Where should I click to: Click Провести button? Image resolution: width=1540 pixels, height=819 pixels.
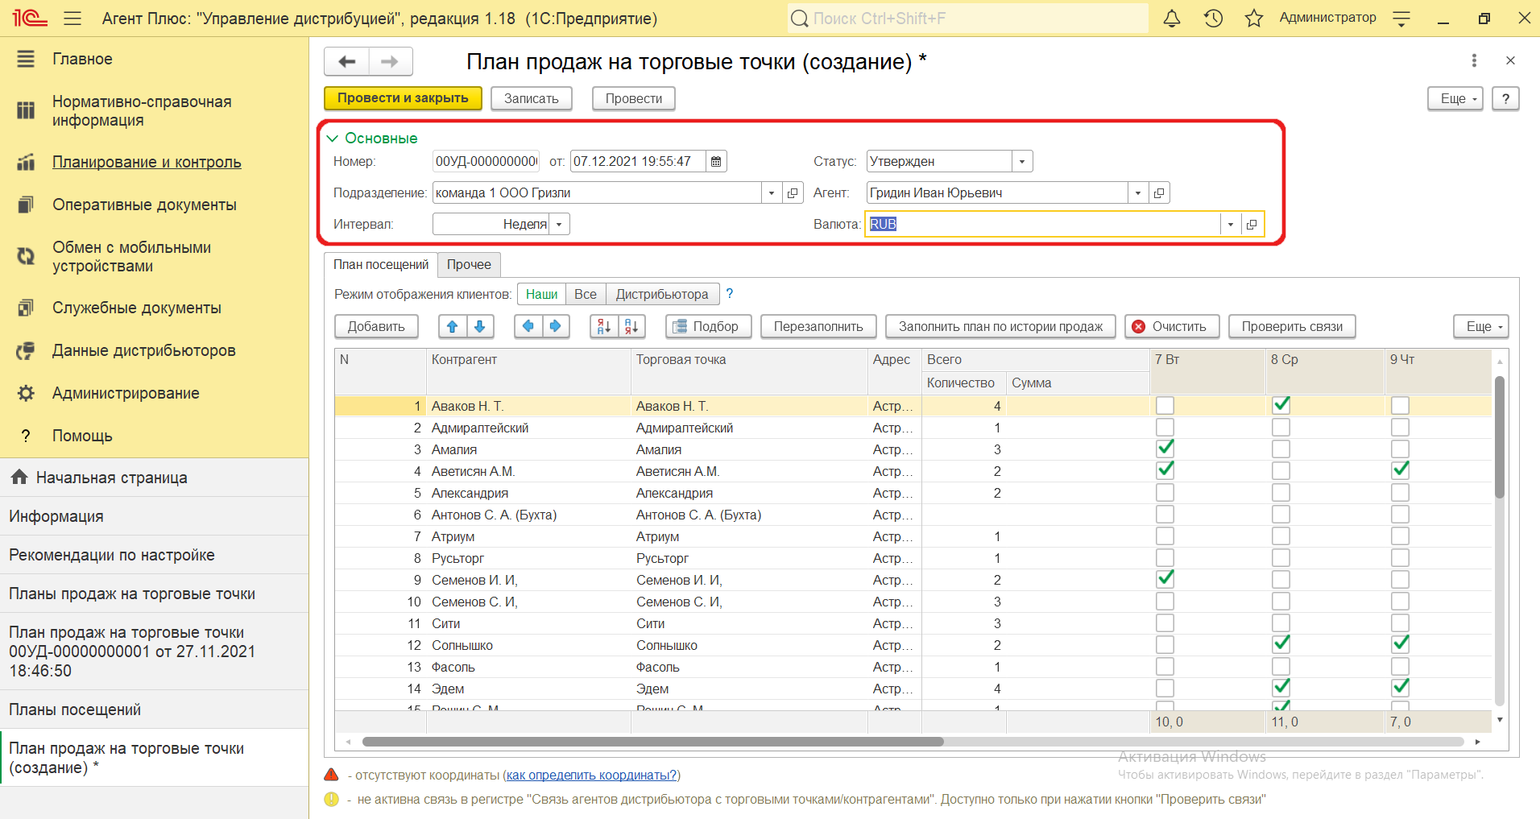[x=634, y=98]
